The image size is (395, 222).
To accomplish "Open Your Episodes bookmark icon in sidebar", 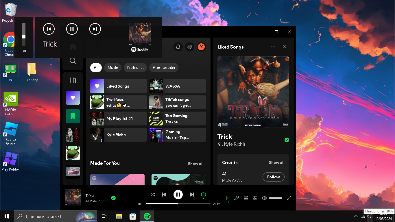I will (73, 116).
